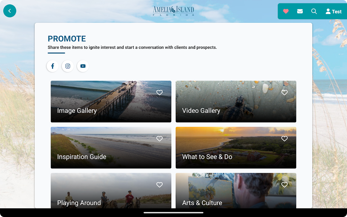Open the Video Gallery tile
This screenshot has height=217, width=347.
point(236,101)
